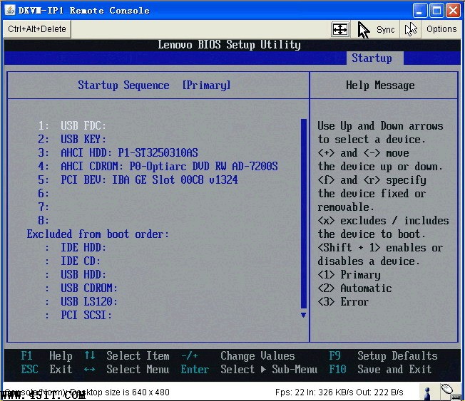
Task: Click F10 Save and Exit hint
Action: click(380, 370)
